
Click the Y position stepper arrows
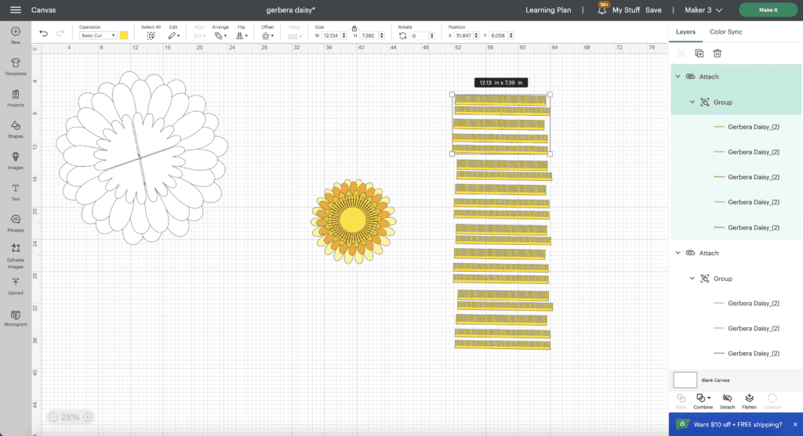coord(511,36)
